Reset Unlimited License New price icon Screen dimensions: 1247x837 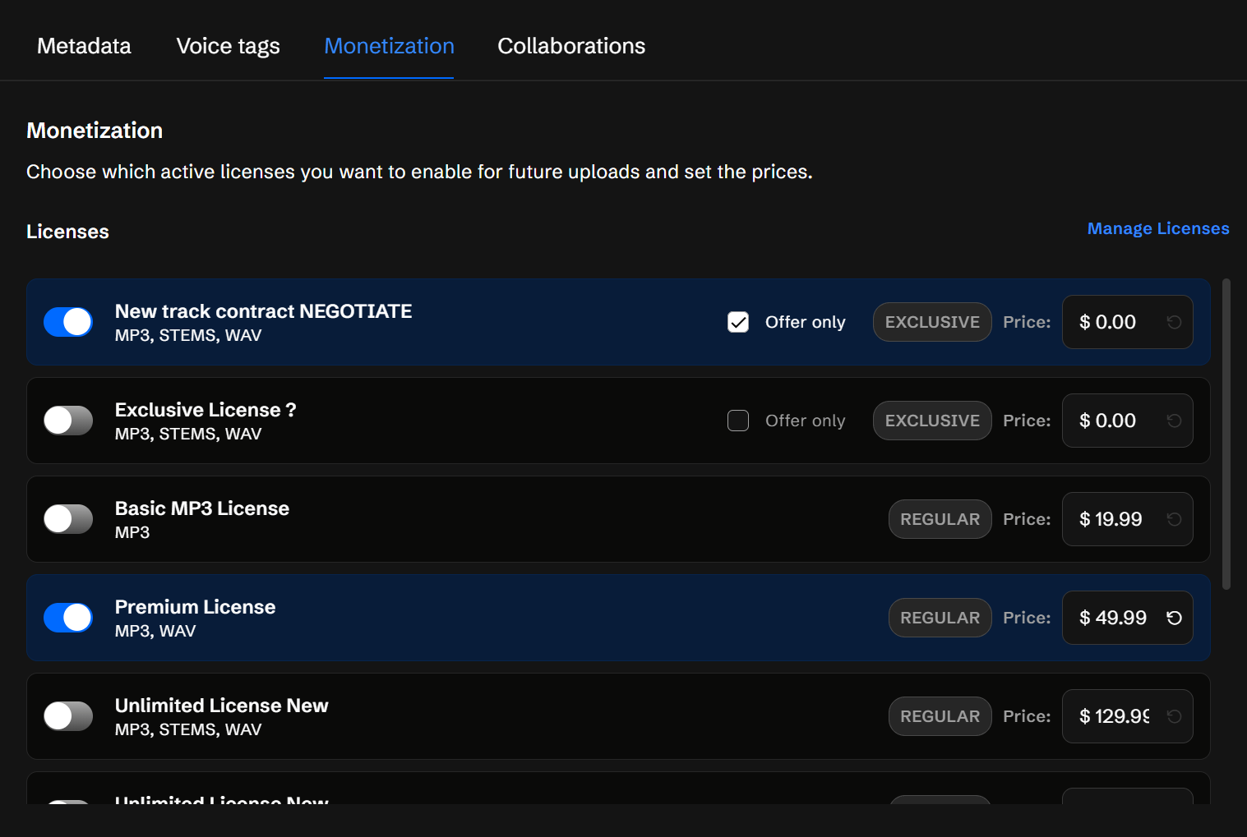click(1174, 716)
